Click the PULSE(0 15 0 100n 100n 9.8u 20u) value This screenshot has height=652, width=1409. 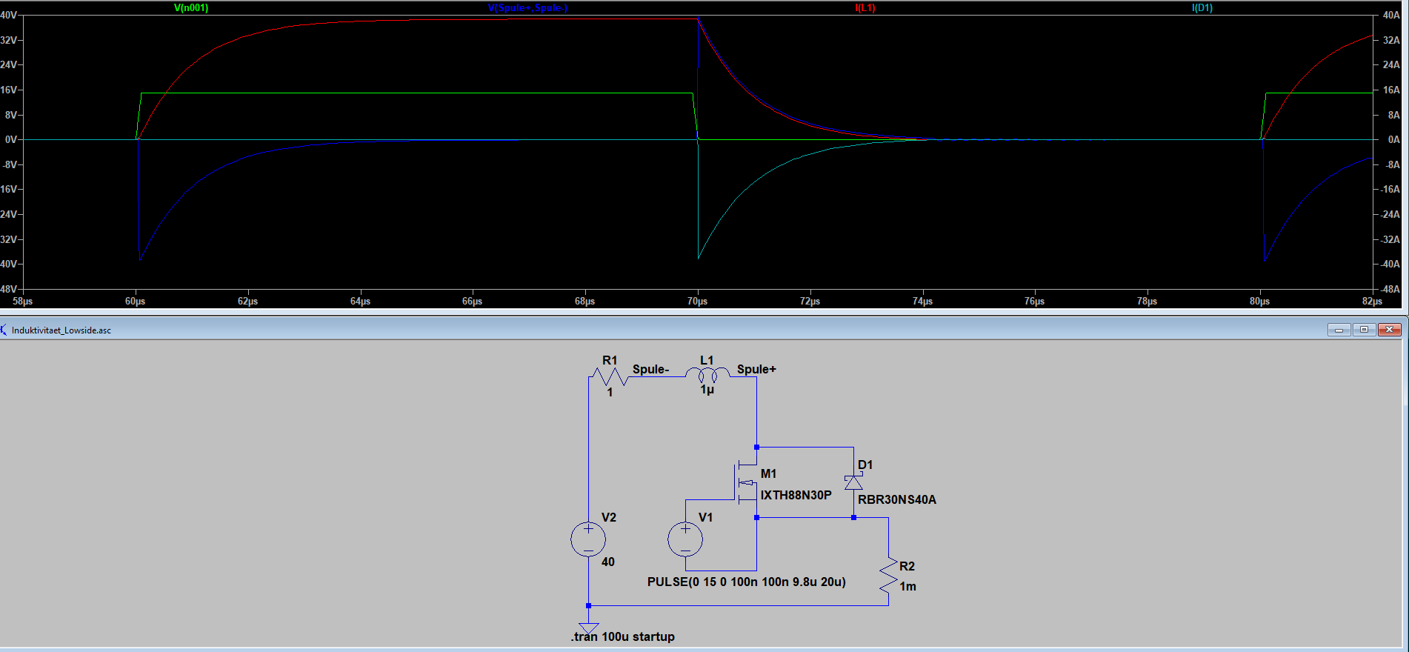(x=747, y=582)
